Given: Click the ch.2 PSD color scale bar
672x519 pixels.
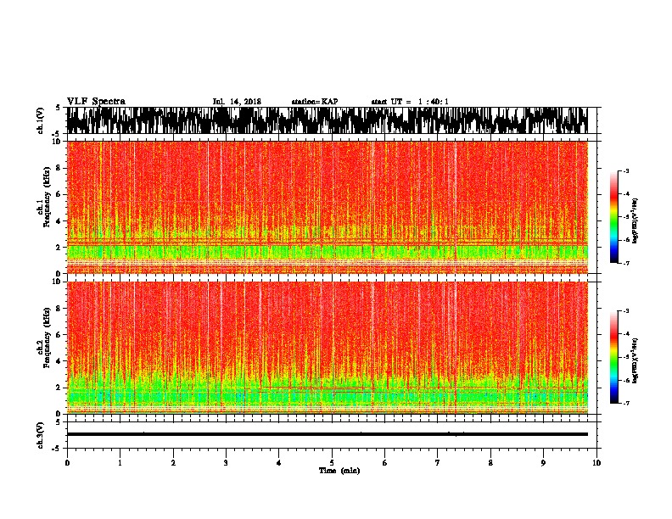Looking at the screenshot, I should tap(614, 357).
